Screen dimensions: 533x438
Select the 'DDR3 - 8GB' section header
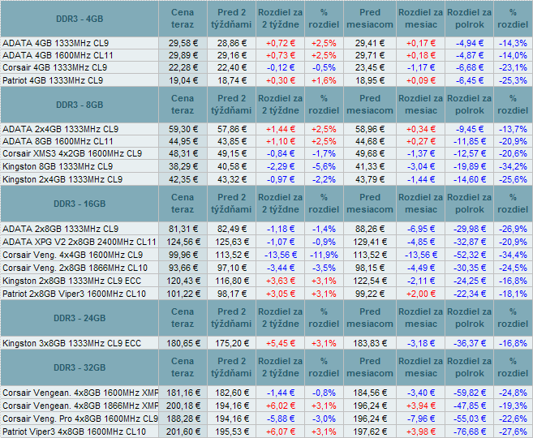tap(80, 105)
